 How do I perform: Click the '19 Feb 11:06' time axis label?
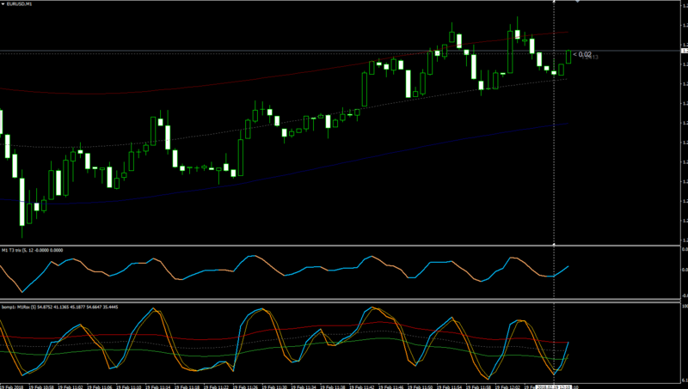100,386
